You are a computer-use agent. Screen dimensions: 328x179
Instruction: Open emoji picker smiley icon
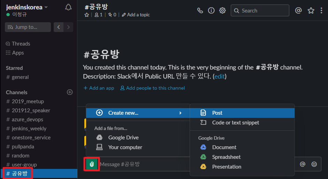314,164
